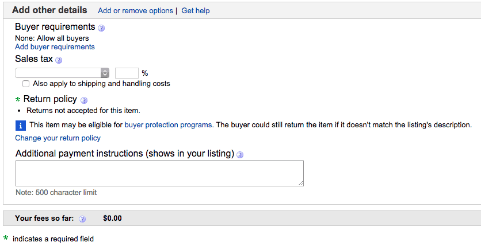
Task: Click the Get help link
Action: point(196,11)
